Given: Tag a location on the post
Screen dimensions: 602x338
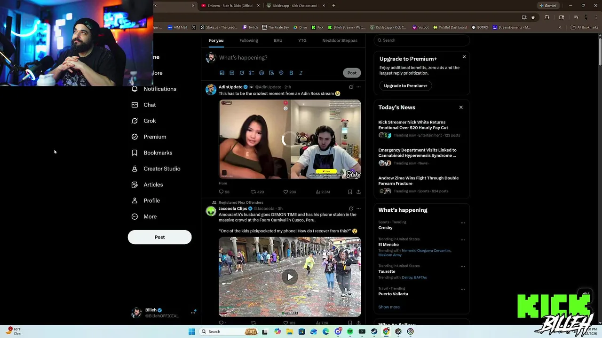Looking at the screenshot, I should pos(281,73).
